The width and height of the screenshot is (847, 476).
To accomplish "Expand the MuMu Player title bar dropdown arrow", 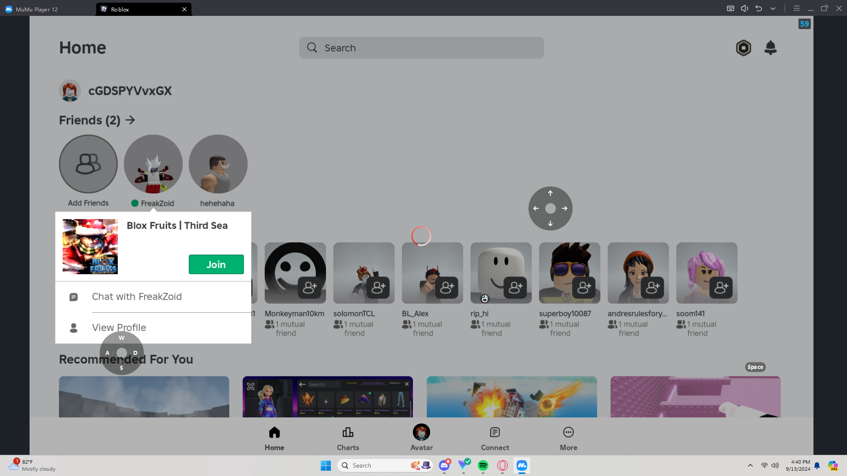I will pyautogui.click(x=773, y=8).
